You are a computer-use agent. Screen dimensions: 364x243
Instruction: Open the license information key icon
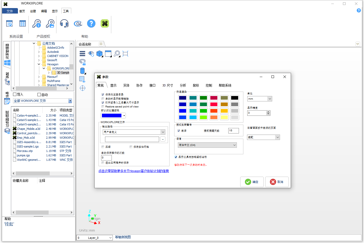37,24
